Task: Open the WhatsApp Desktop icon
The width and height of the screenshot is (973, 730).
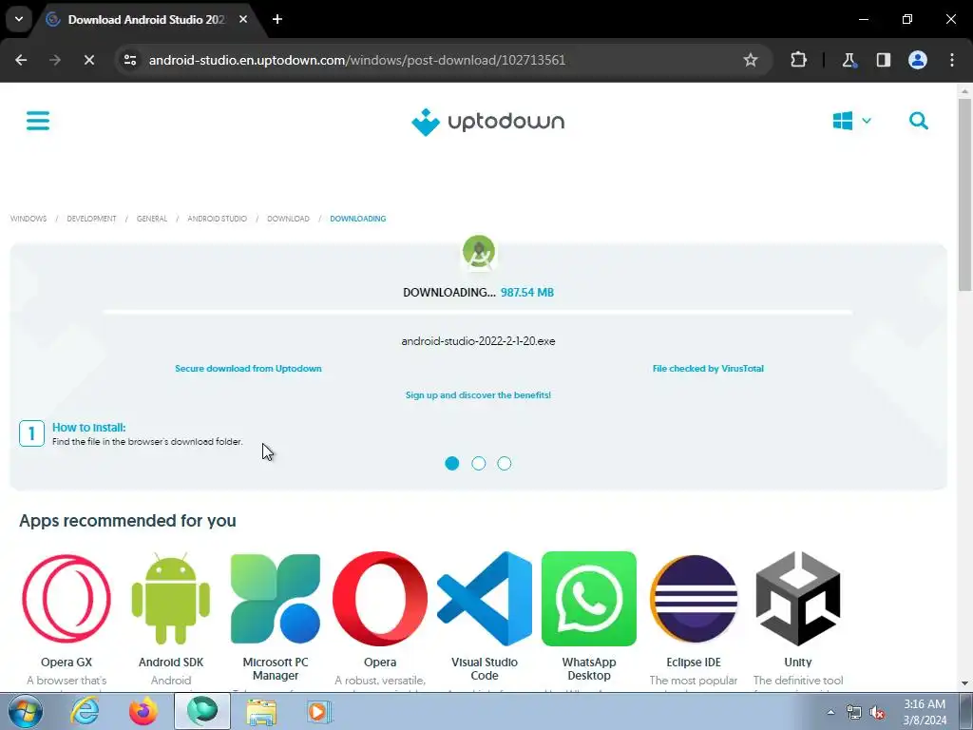Action: [x=589, y=599]
